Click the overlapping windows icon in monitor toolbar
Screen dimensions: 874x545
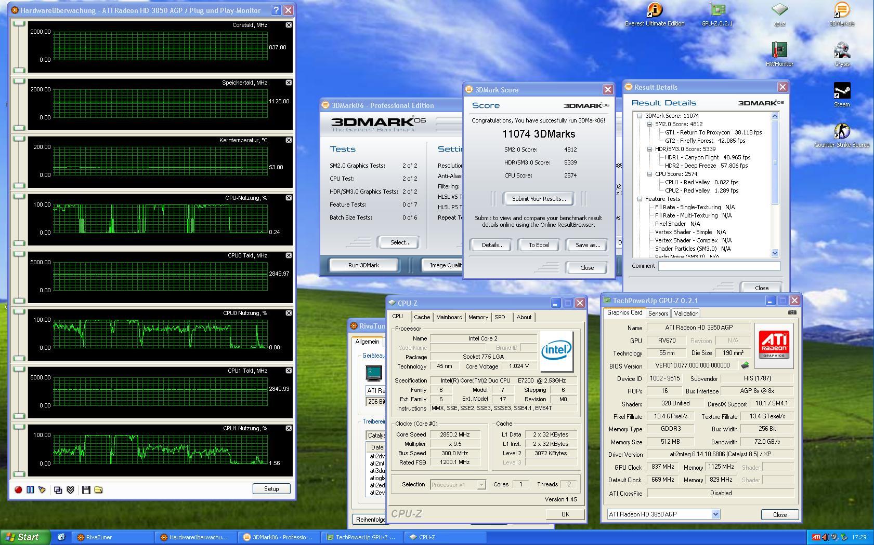click(58, 489)
